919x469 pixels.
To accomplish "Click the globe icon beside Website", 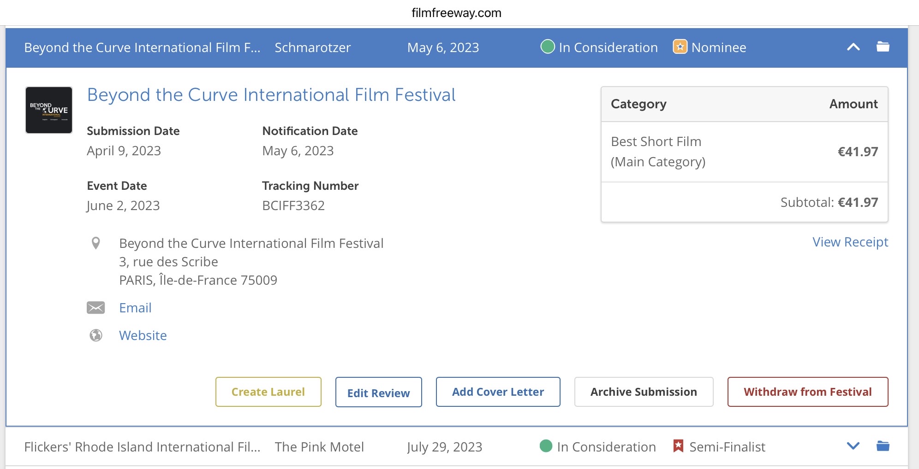I will tap(96, 335).
